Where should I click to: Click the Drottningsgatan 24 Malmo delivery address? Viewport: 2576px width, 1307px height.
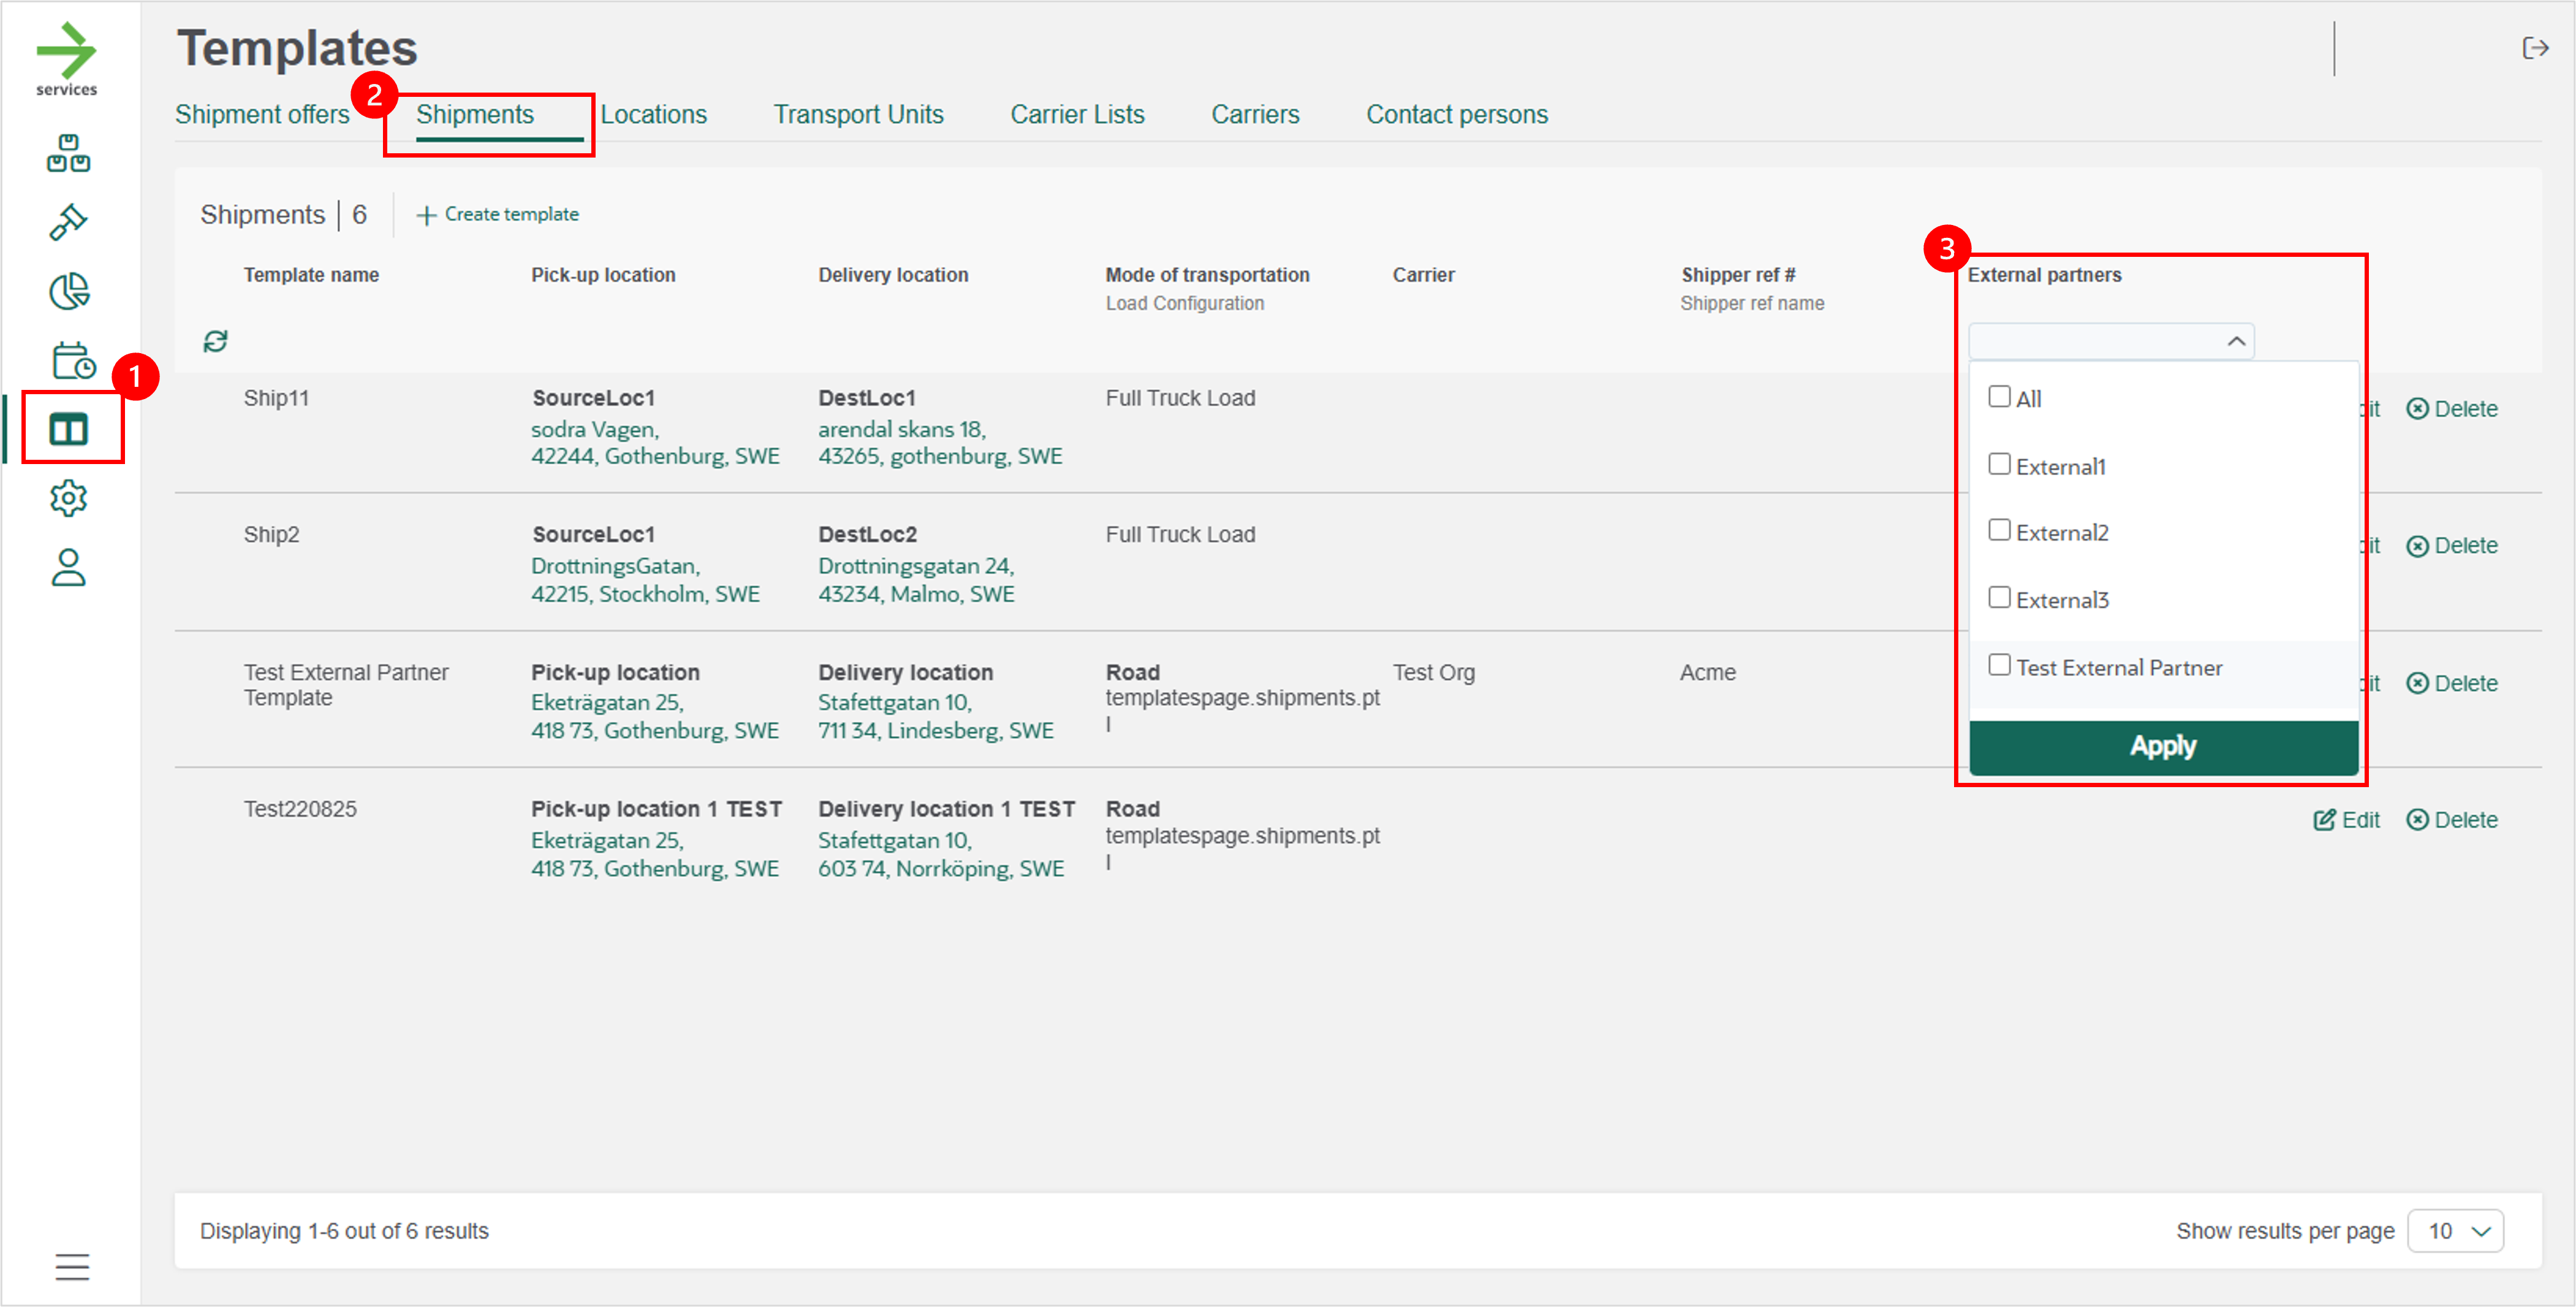[x=916, y=579]
